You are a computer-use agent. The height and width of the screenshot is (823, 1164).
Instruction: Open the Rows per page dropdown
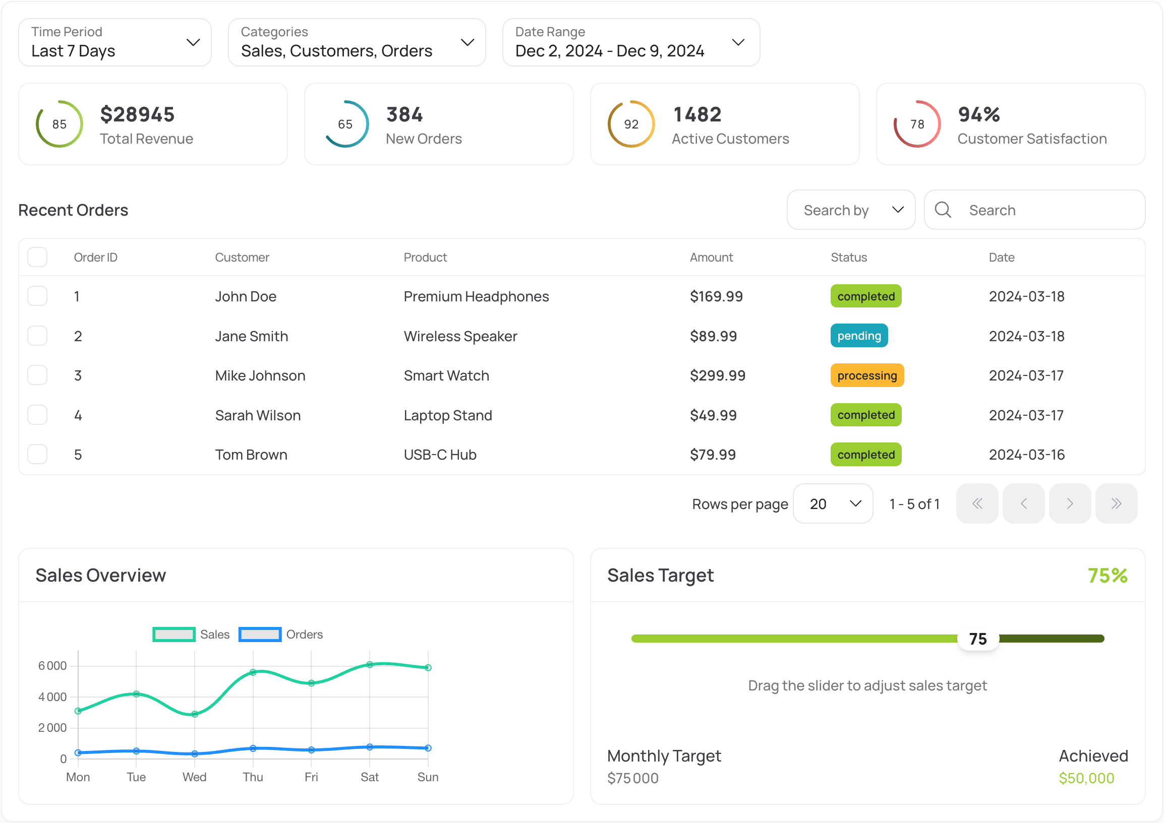[x=832, y=503]
